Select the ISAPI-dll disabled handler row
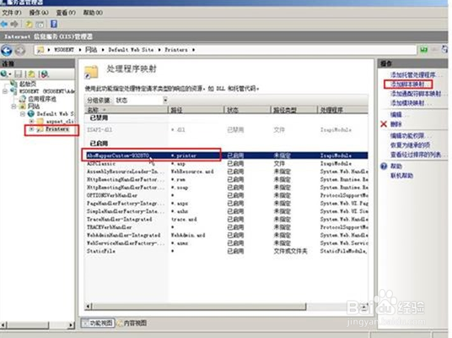452x338 pixels. 226,130
